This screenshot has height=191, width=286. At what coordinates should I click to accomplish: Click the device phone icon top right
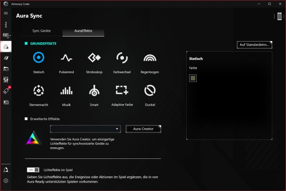(279, 16)
